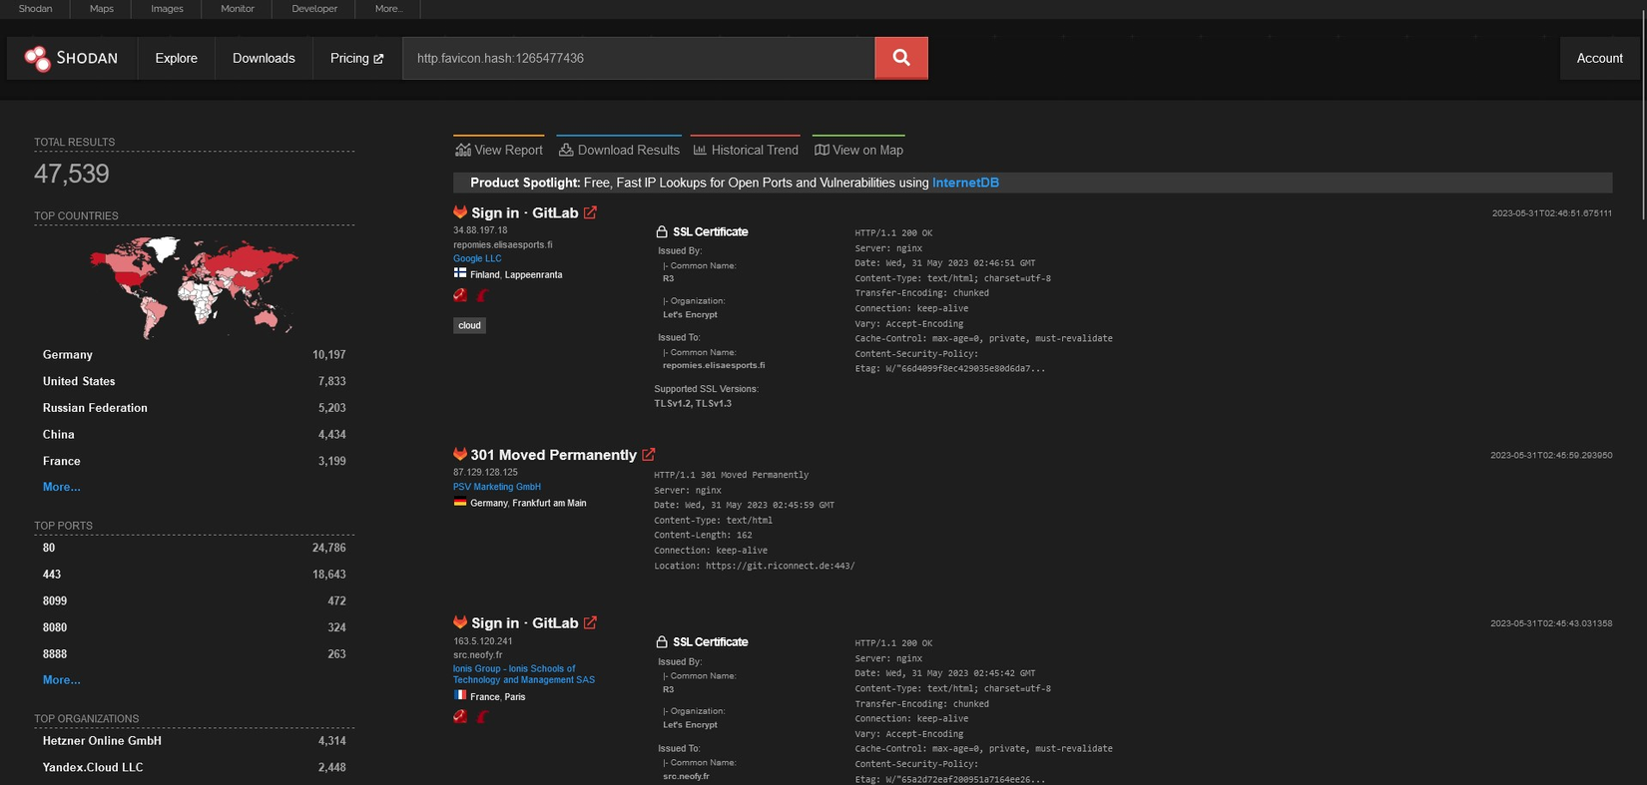Screen dimensions: 1647x785
Task: Click the Top Countries world map
Action: 195,286
